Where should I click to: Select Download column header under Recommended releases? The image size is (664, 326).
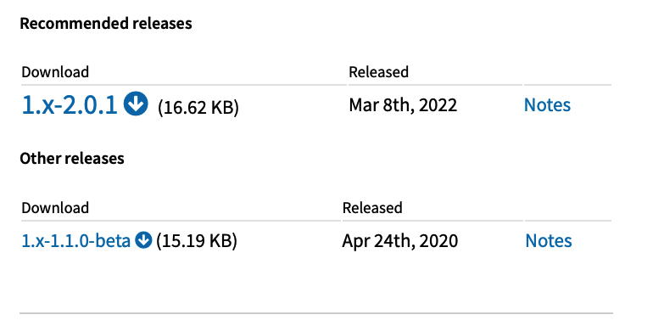click(x=55, y=72)
